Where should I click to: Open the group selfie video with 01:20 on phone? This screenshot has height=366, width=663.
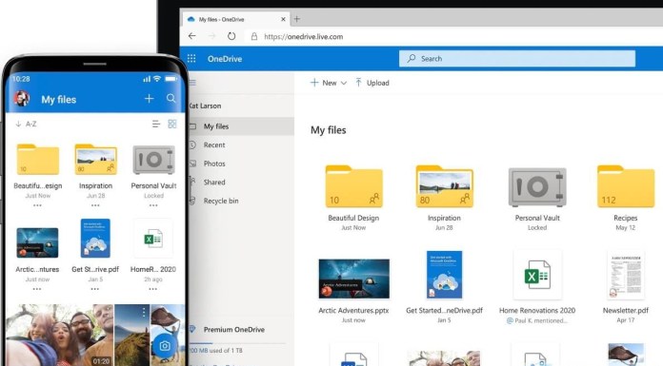click(x=60, y=336)
